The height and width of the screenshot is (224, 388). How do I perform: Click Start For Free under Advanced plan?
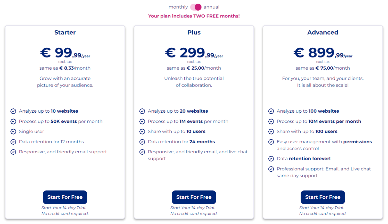(323, 197)
